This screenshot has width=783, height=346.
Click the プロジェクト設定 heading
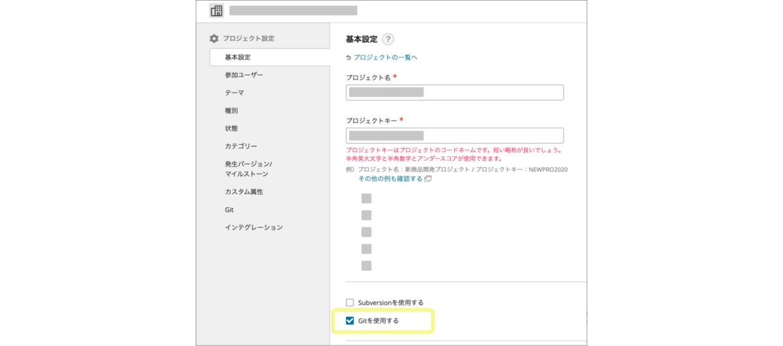click(x=248, y=38)
